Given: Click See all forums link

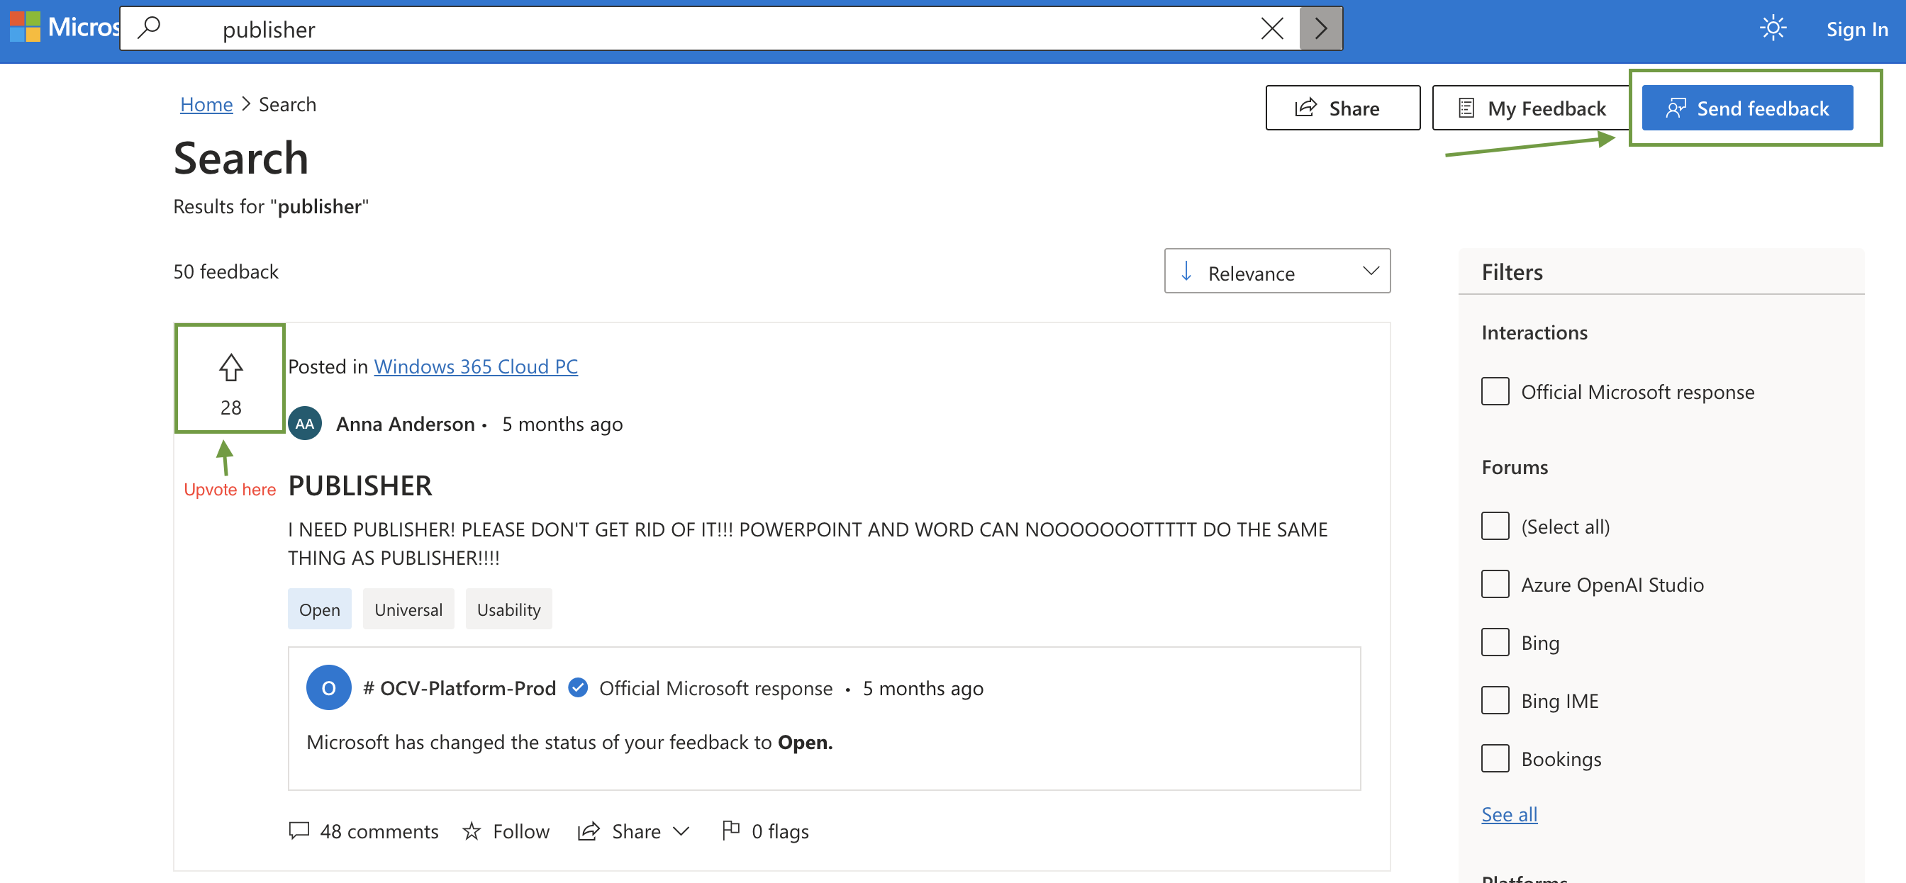Looking at the screenshot, I should point(1510,814).
